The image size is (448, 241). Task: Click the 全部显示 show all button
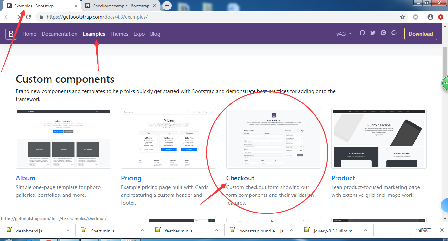point(423,230)
